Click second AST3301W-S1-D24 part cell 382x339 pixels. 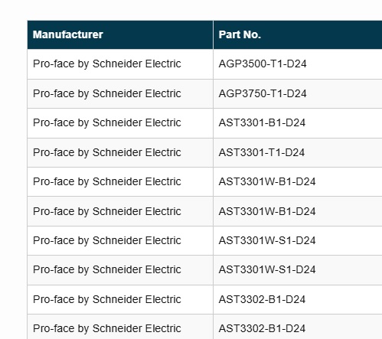point(298,270)
